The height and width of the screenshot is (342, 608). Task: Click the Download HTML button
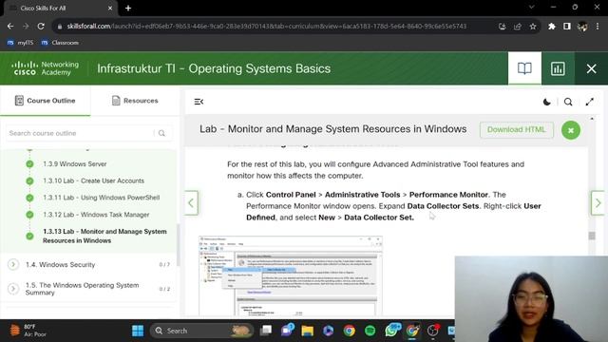coord(517,129)
